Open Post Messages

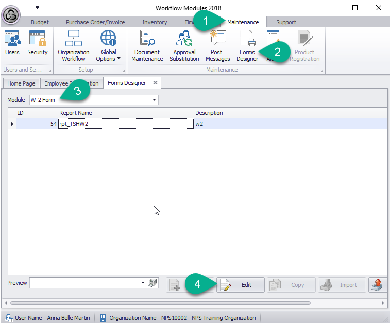click(217, 46)
